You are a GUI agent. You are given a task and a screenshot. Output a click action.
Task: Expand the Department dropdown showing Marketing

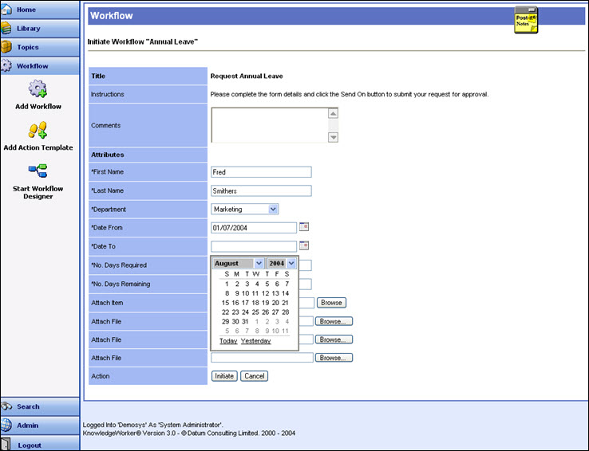click(x=244, y=210)
